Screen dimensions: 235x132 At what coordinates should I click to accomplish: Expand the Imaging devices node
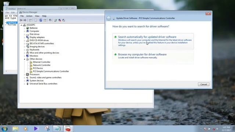pyautogui.click(x=25, y=47)
